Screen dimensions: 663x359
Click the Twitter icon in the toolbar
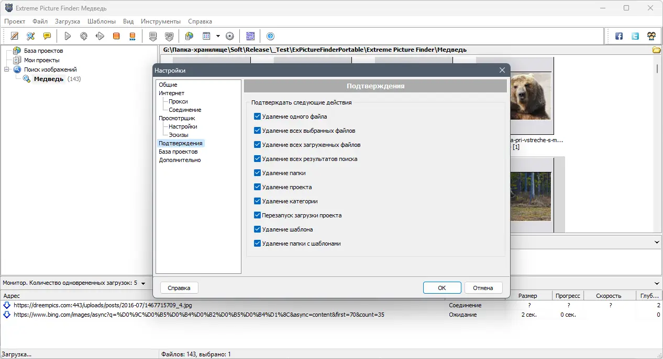point(635,36)
